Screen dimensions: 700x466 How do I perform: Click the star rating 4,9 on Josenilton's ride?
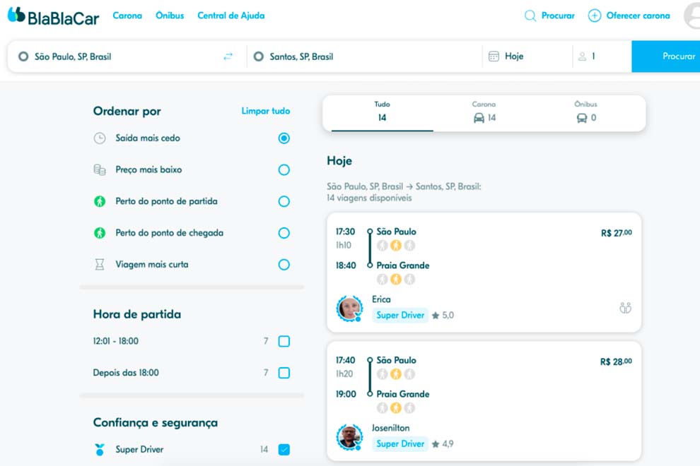(443, 443)
